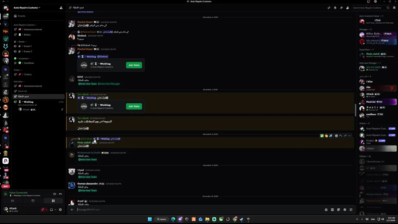Open the sticker picker

point(339,210)
